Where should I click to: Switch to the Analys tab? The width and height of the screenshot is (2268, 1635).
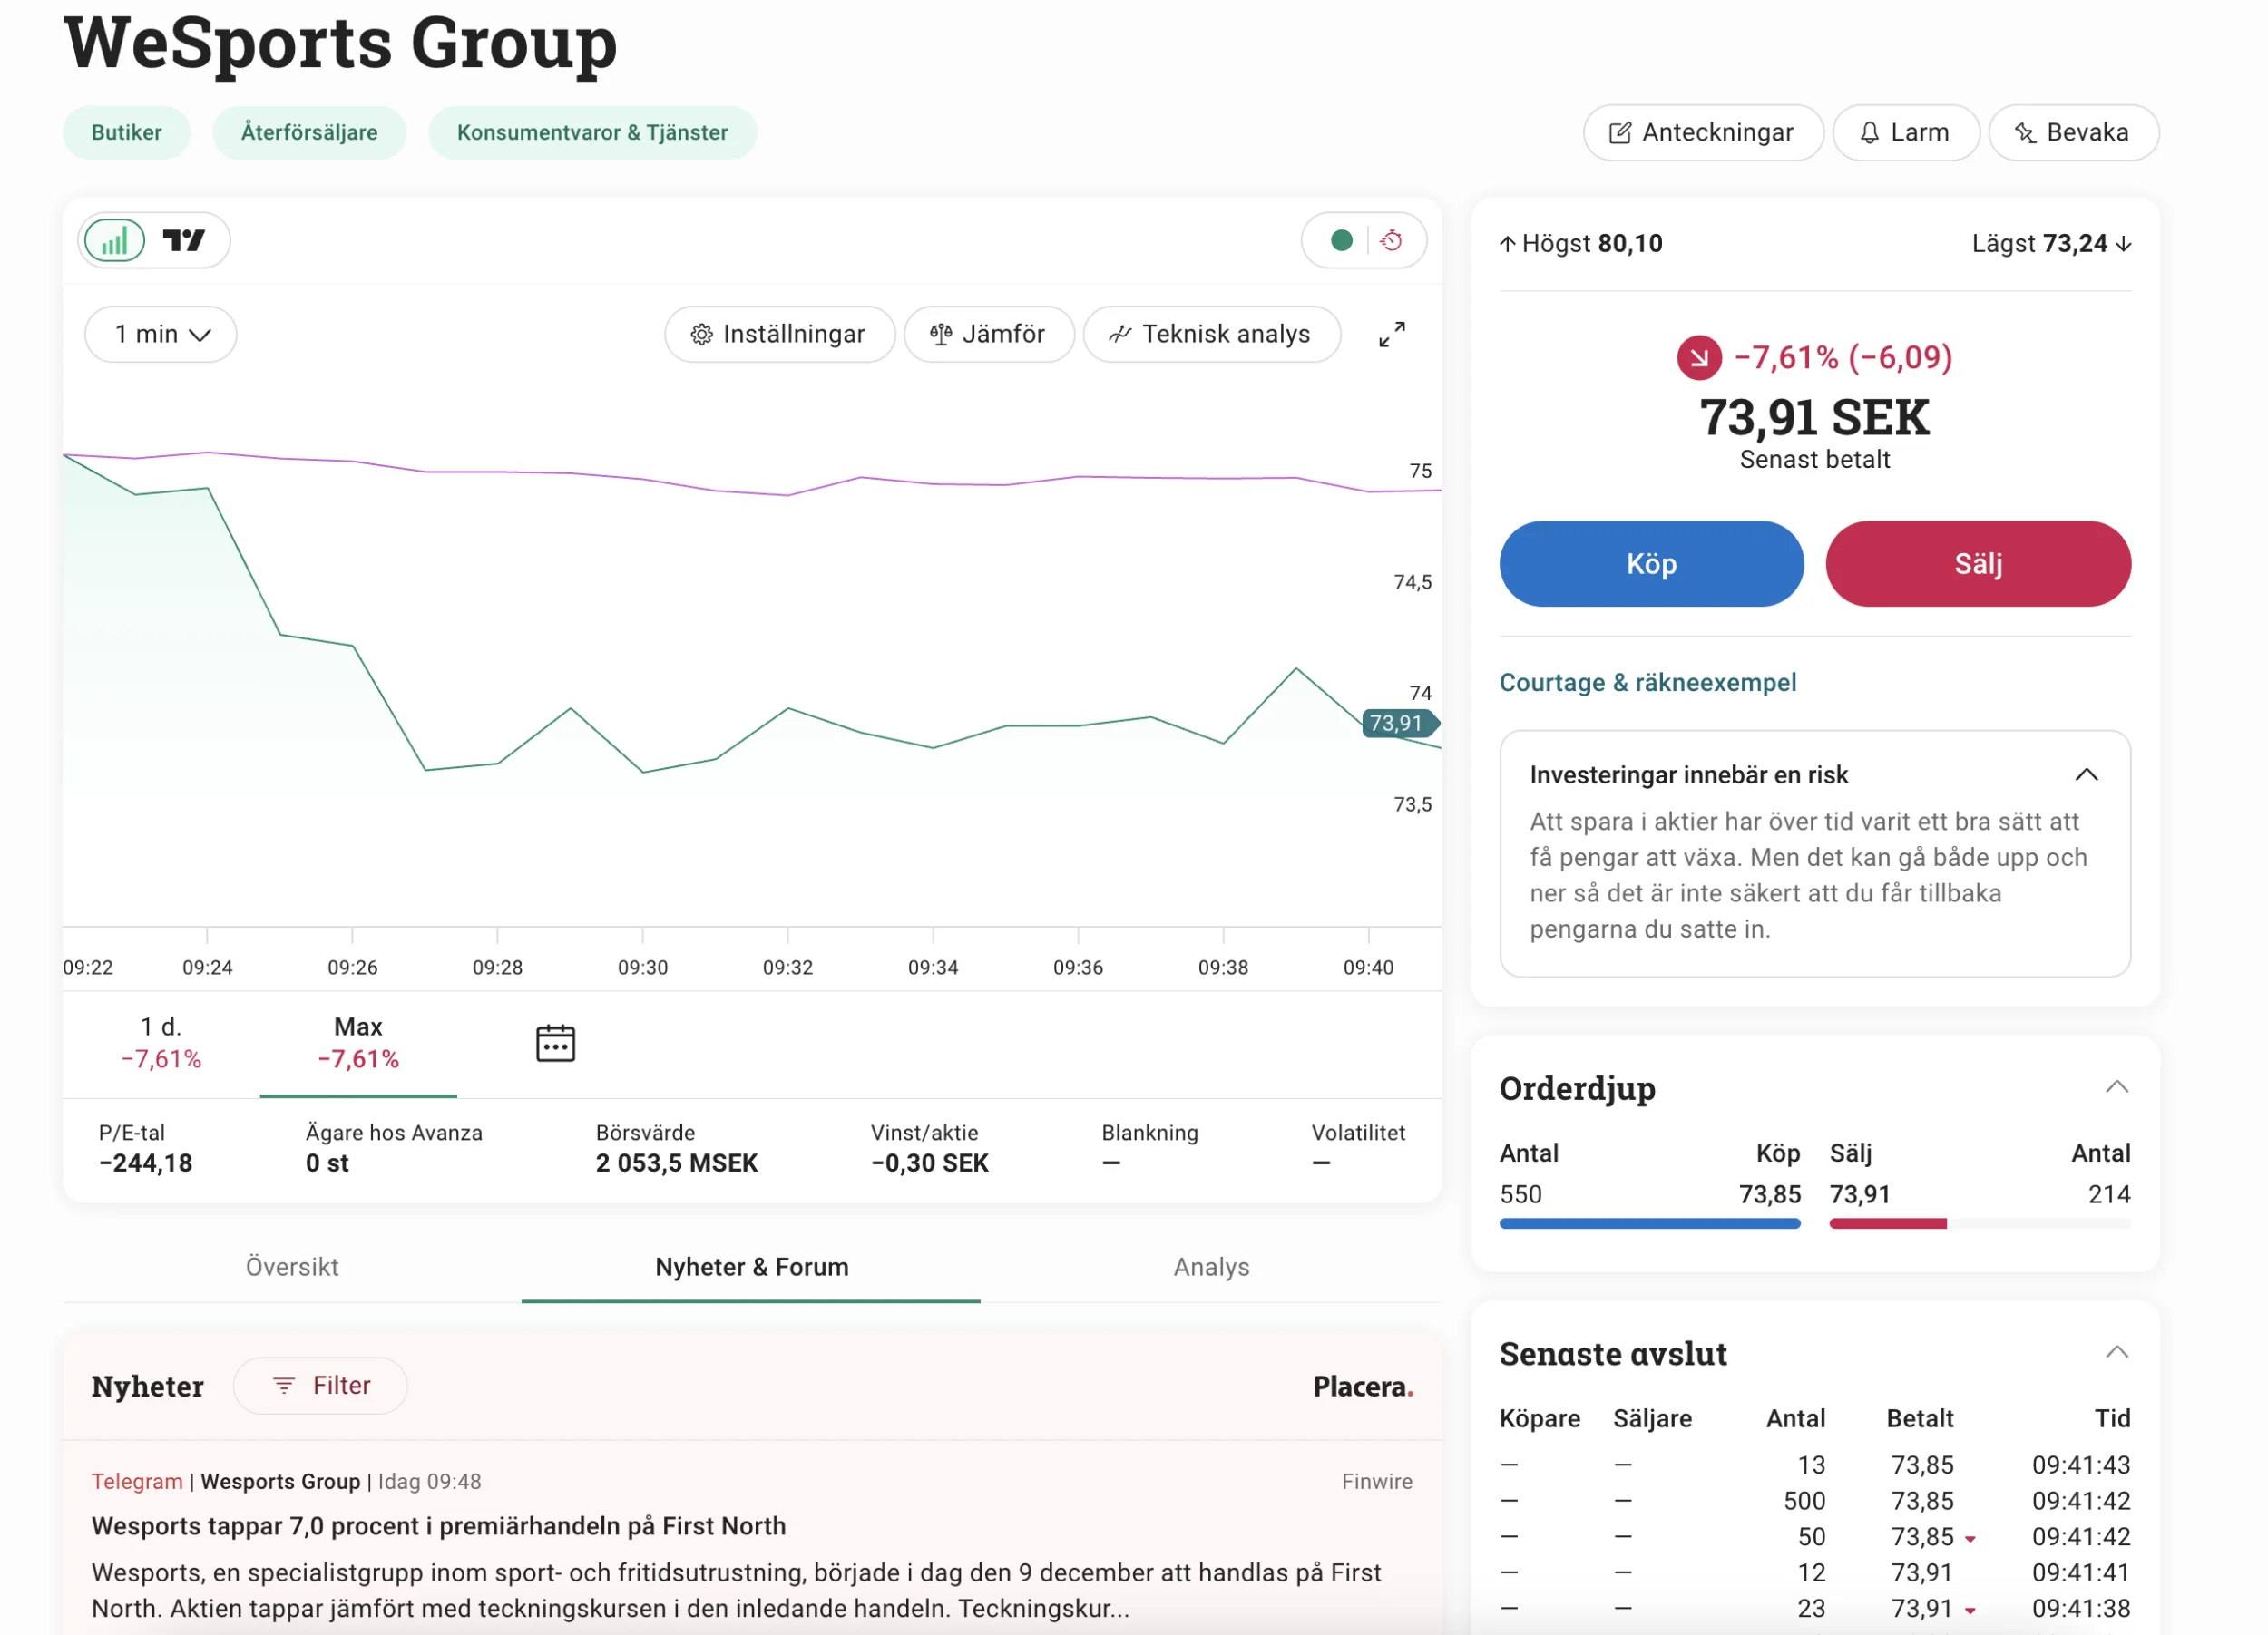click(x=1212, y=1269)
